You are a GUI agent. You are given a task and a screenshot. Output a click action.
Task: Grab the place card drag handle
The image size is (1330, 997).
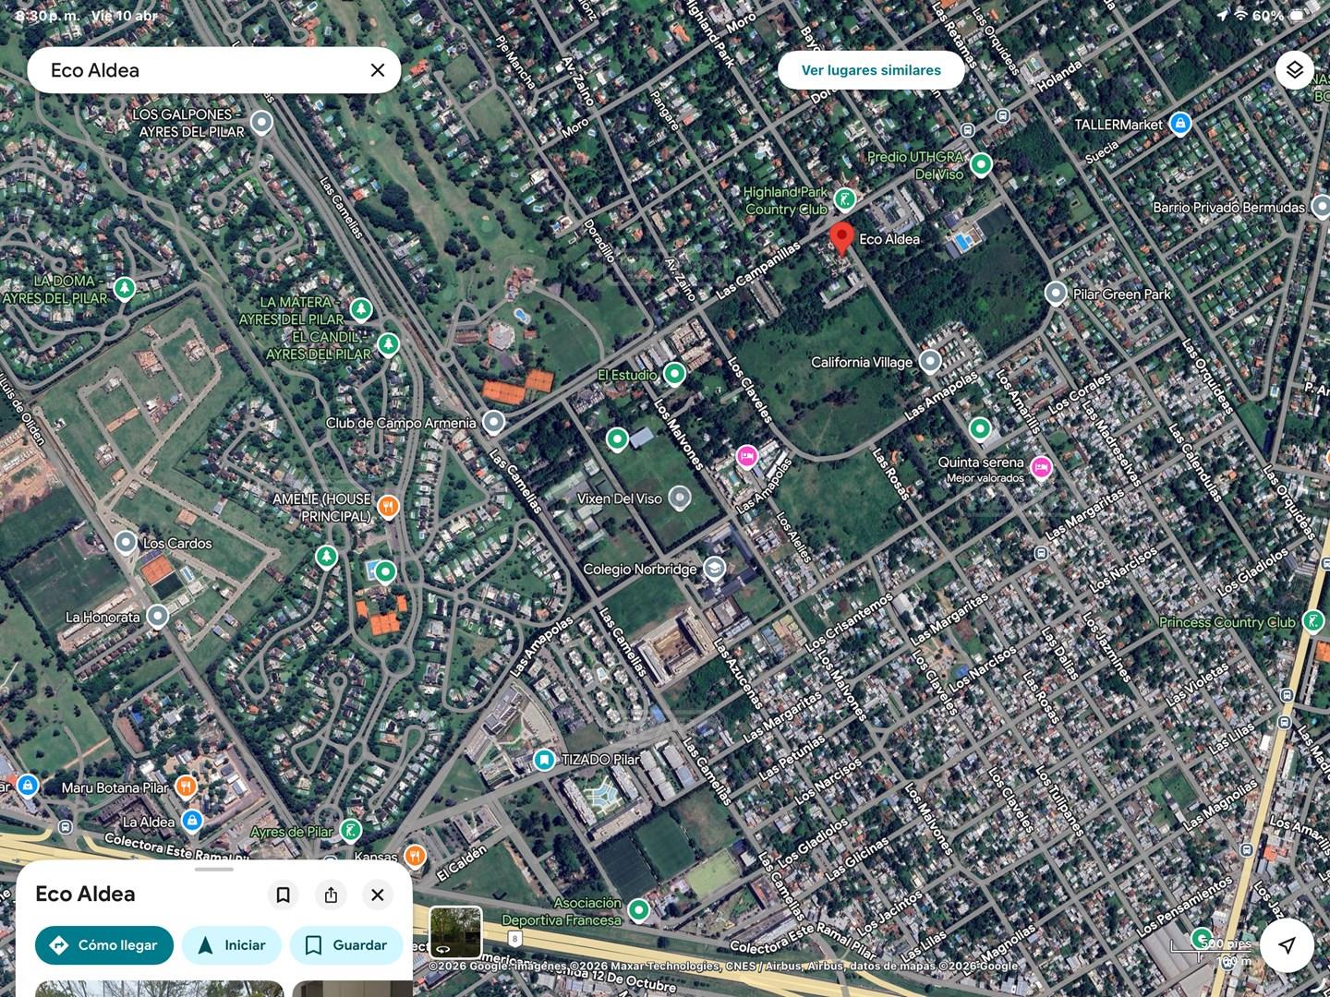(214, 869)
